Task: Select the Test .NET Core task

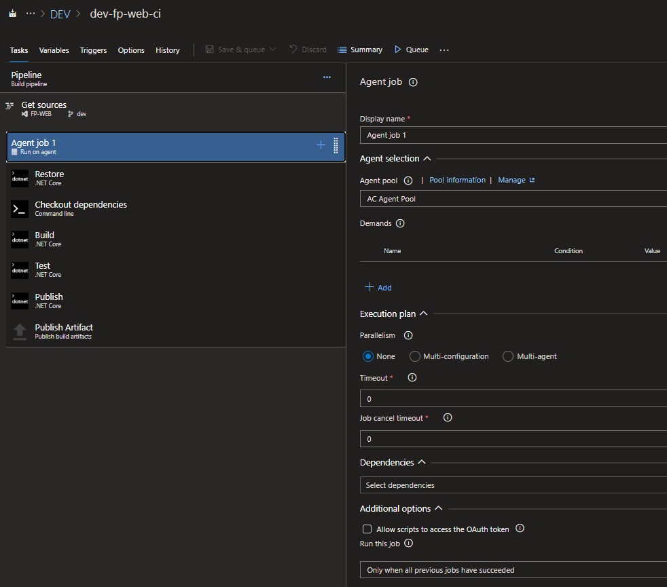Action: click(x=175, y=270)
